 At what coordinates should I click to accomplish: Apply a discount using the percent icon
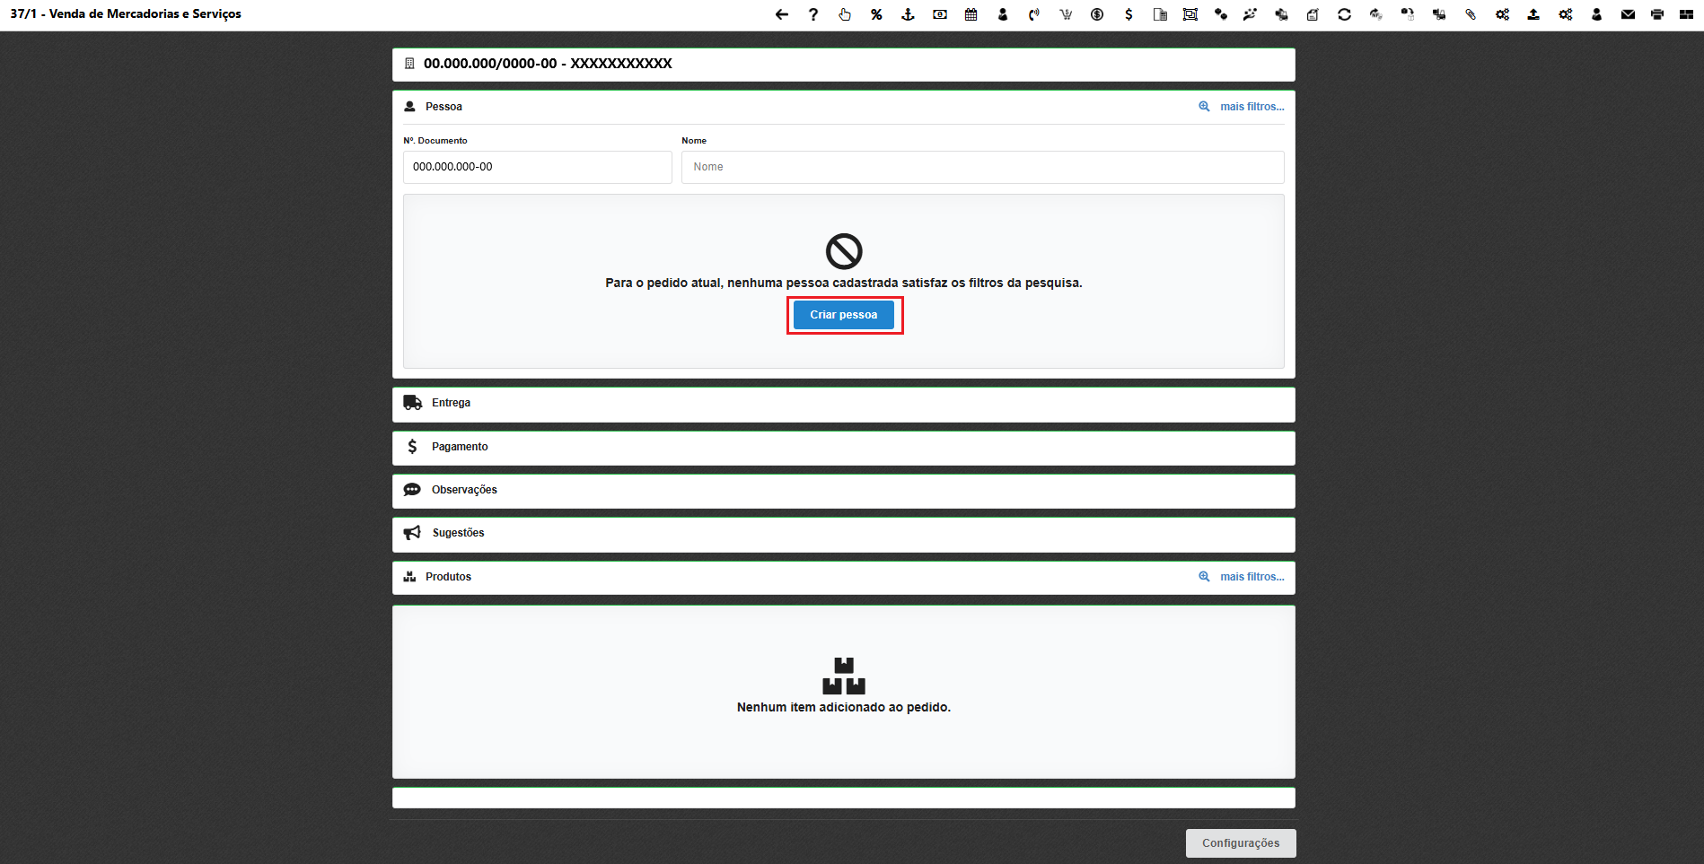pos(876,14)
